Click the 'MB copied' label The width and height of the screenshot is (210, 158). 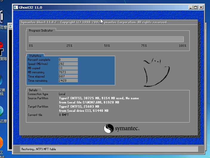point(34,68)
